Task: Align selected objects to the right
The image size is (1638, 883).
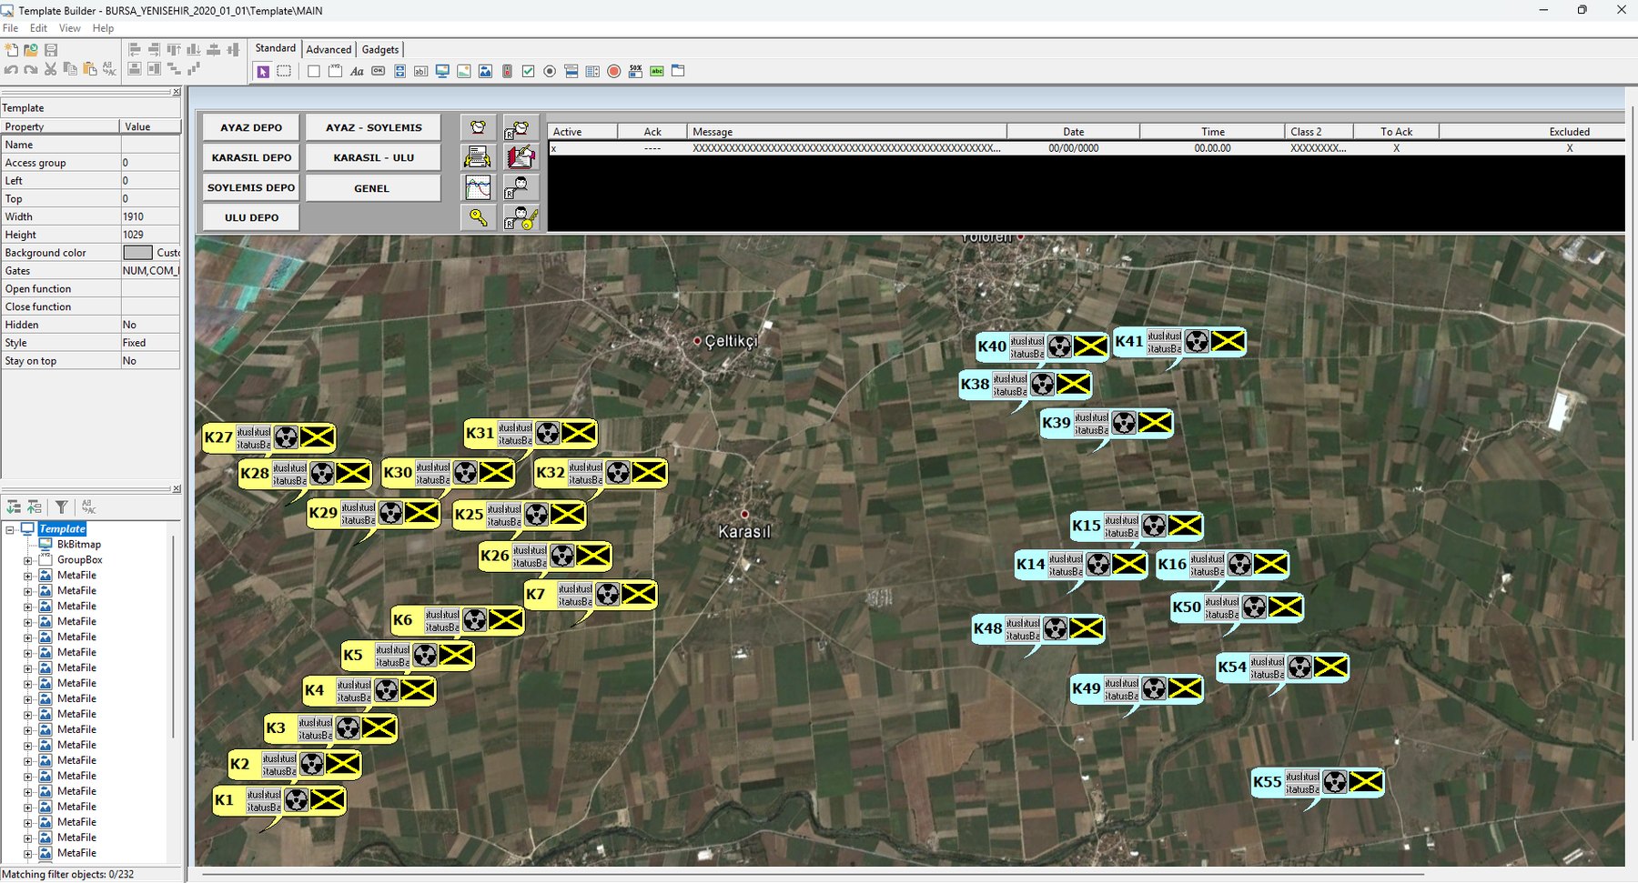Action: (154, 50)
